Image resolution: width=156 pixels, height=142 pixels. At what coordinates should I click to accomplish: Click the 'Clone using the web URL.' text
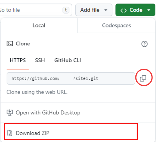[37, 92]
